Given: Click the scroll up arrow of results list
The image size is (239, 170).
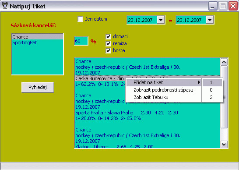Looking at the screenshot, I should (x=224, y=62).
